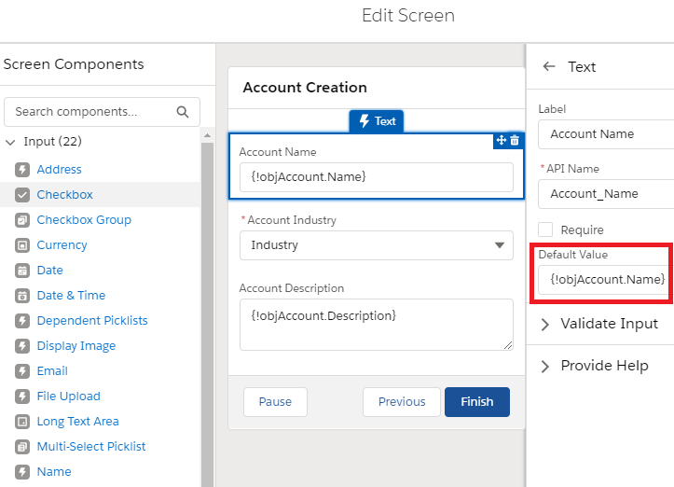
Task: Collapse the Input (22) component group
Action: 10,143
